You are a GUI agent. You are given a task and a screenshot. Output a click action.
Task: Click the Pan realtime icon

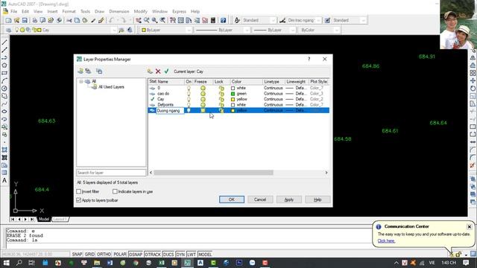139,20
